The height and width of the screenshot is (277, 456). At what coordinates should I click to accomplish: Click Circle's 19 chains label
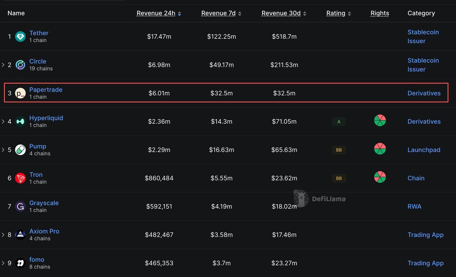41,69
